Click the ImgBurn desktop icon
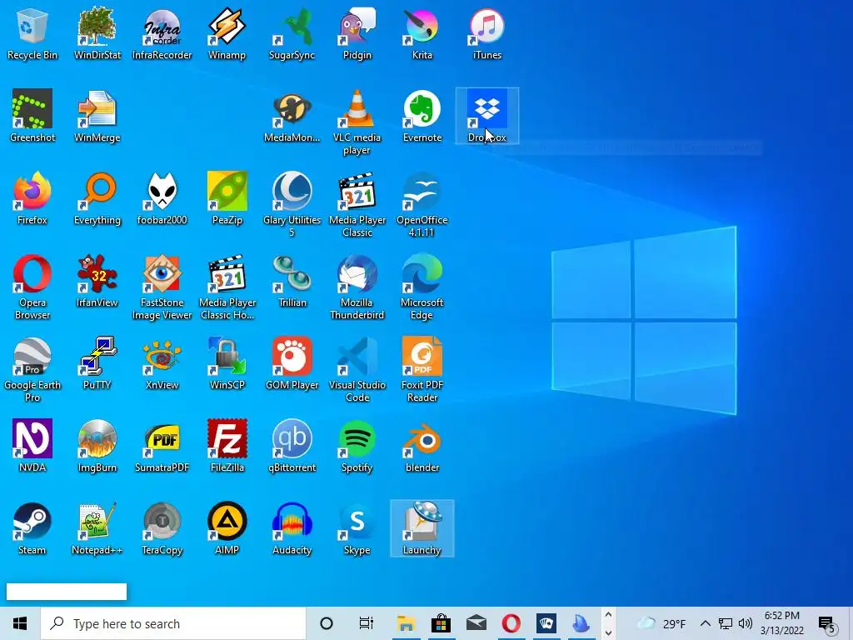853x640 pixels. pos(97,447)
